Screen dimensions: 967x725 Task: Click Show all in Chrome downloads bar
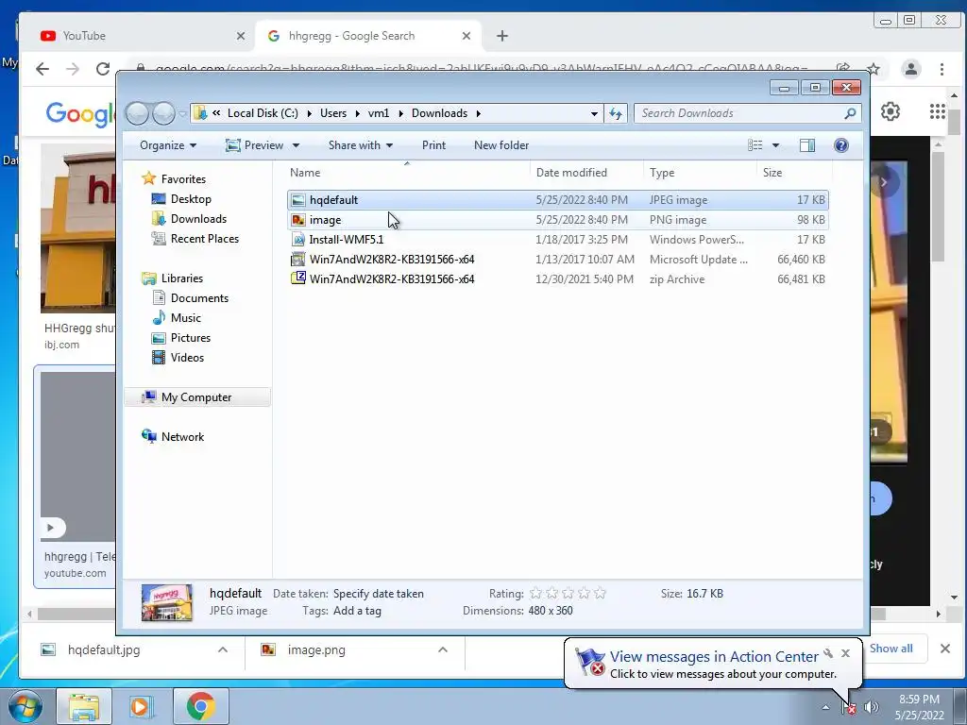(891, 649)
